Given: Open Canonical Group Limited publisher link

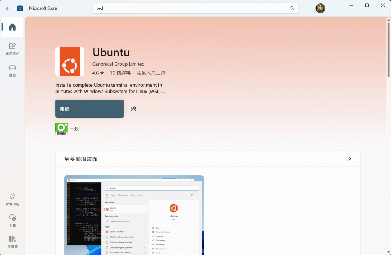Looking at the screenshot, I should coord(118,64).
